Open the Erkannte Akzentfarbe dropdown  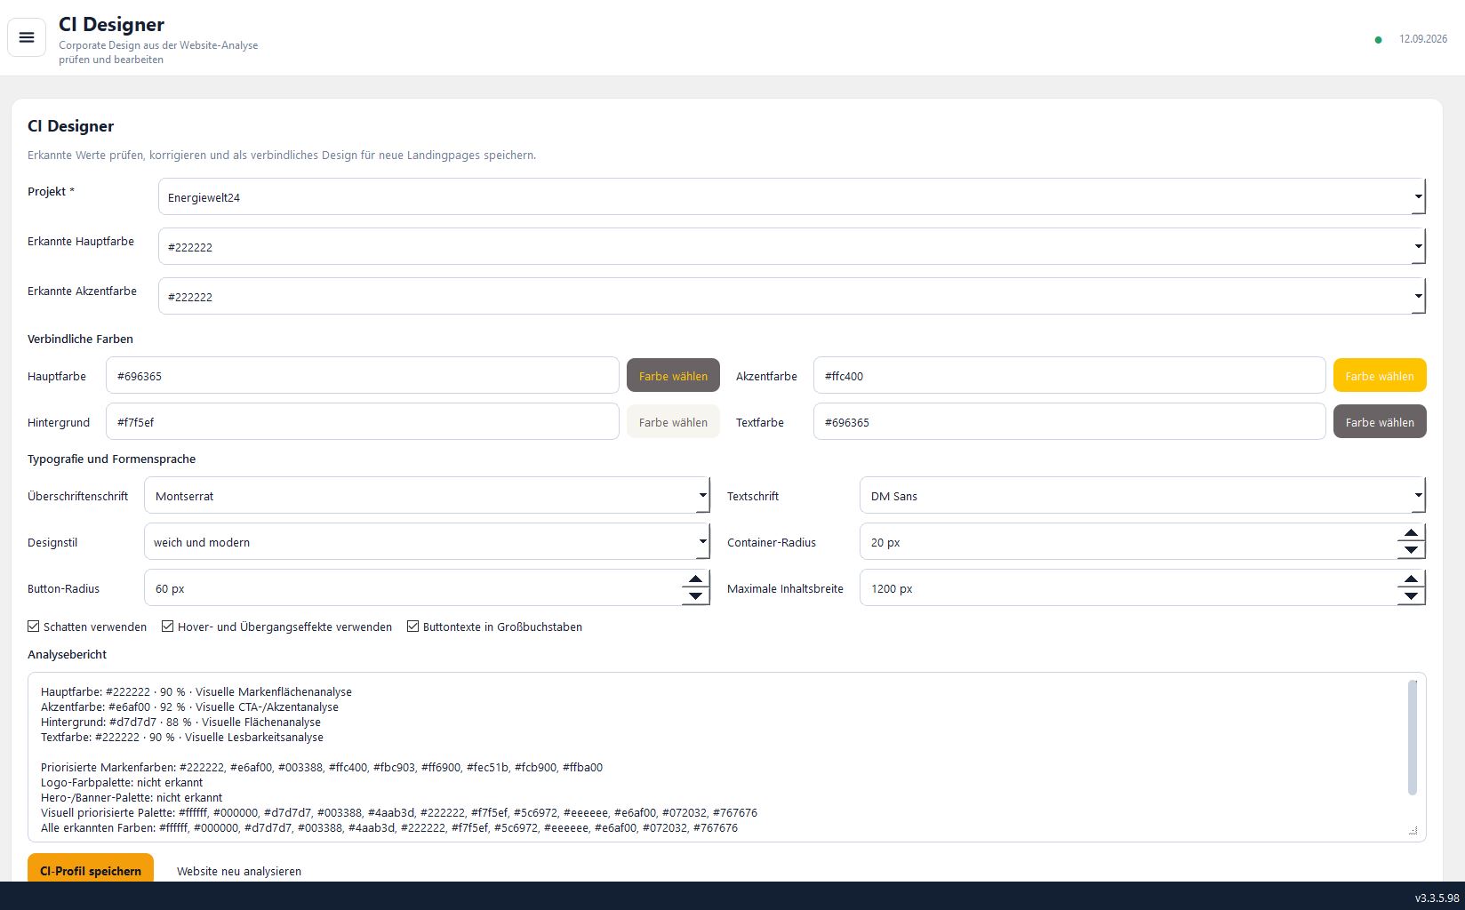click(x=791, y=296)
